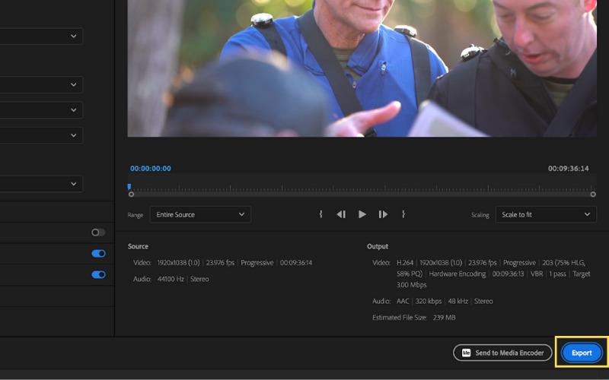This screenshot has height=380, width=609.
Task: Click the in-point handle at the timeline start
Action: tap(131, 195)
